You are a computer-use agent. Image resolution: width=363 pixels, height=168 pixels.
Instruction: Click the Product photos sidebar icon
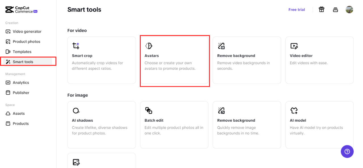point(8,42)
